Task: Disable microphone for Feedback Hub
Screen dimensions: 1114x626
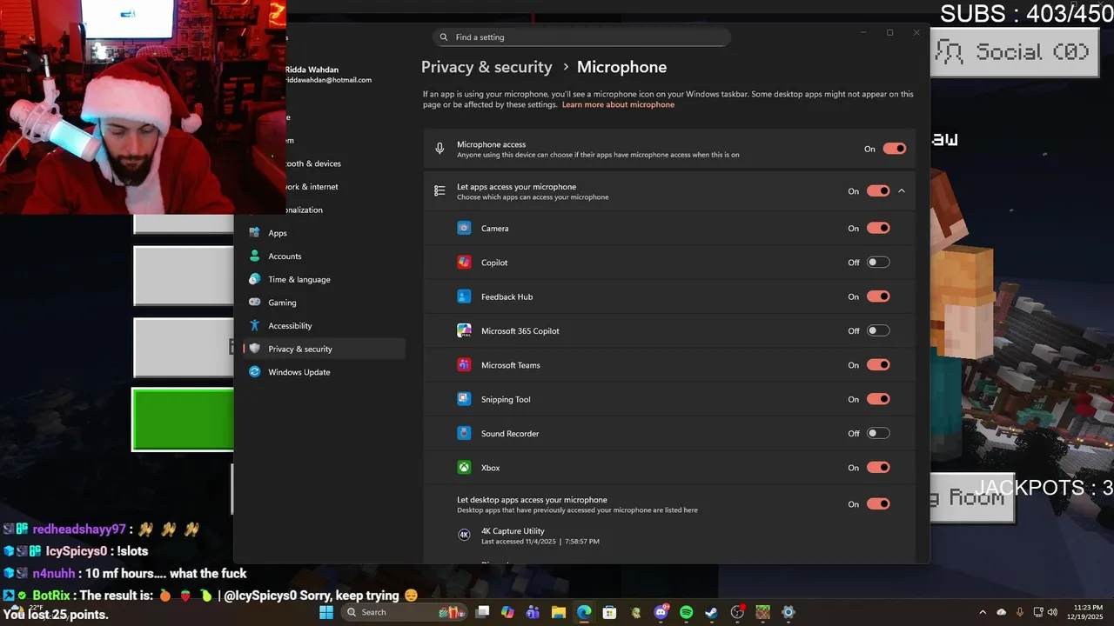Action: point(878,296)
